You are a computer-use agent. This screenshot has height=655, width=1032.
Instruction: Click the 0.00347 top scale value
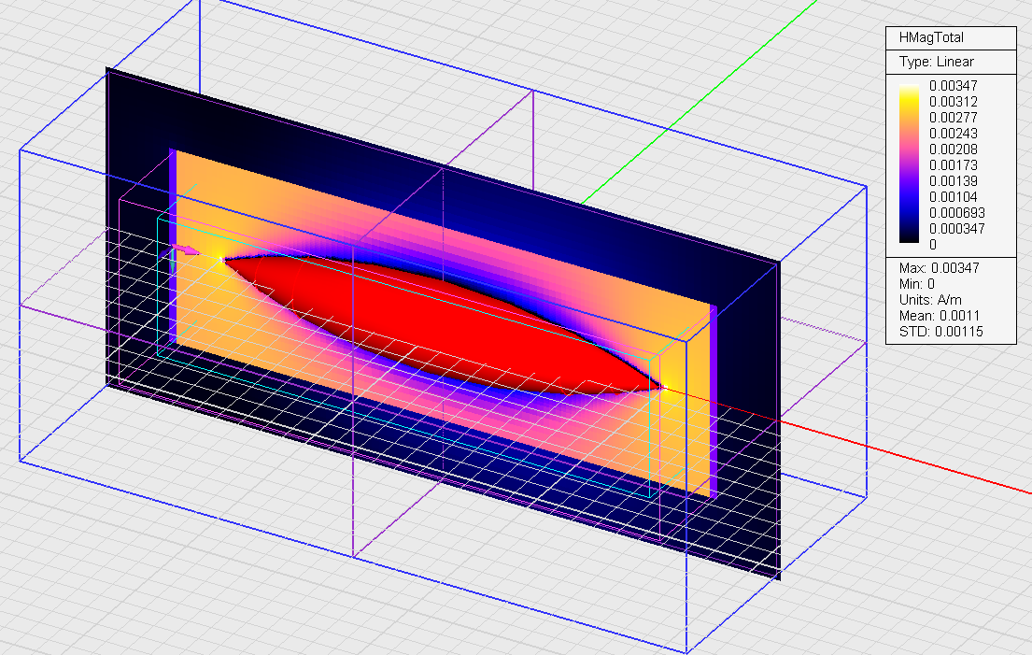click(951, 86)
